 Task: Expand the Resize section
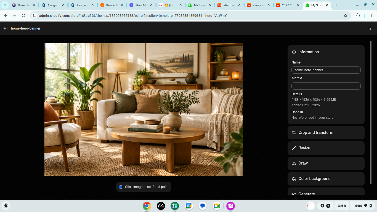pos(326,148)
